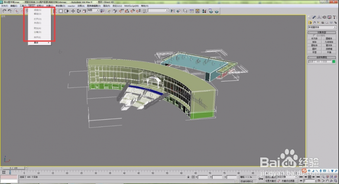Open the Render Scene dialog icon

(x=211, y=11)
